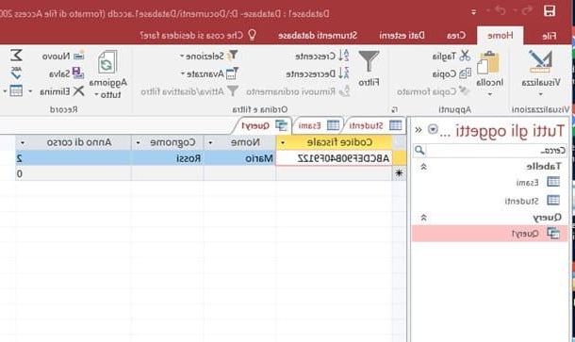Collapse the Tabelle group

tap(423, 167)
